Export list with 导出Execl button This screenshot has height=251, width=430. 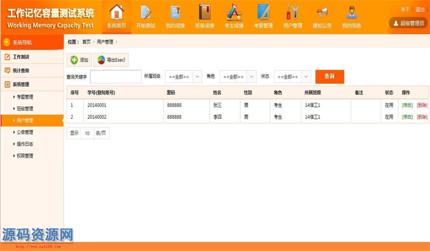pyautogui.click(x=111, y=60)
